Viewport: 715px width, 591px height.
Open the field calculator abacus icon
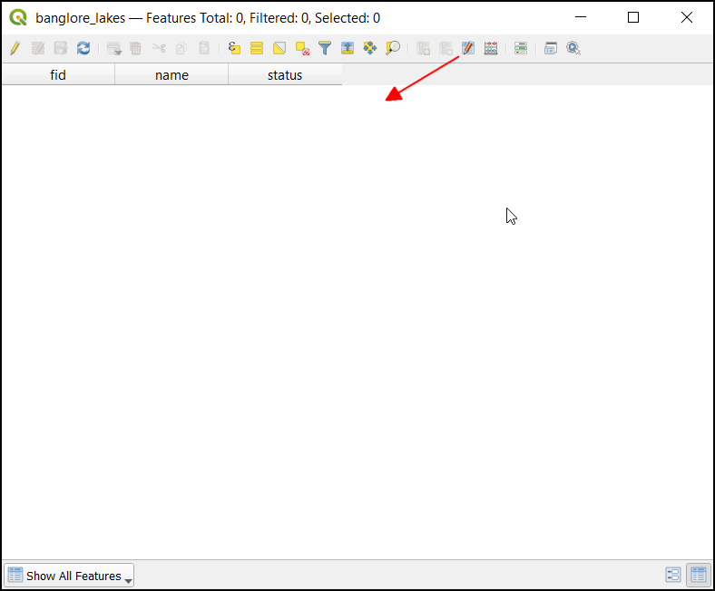tap(491, 48)
